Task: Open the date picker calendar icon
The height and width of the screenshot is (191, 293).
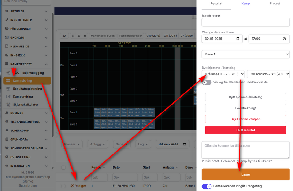Action: [238, 39]
